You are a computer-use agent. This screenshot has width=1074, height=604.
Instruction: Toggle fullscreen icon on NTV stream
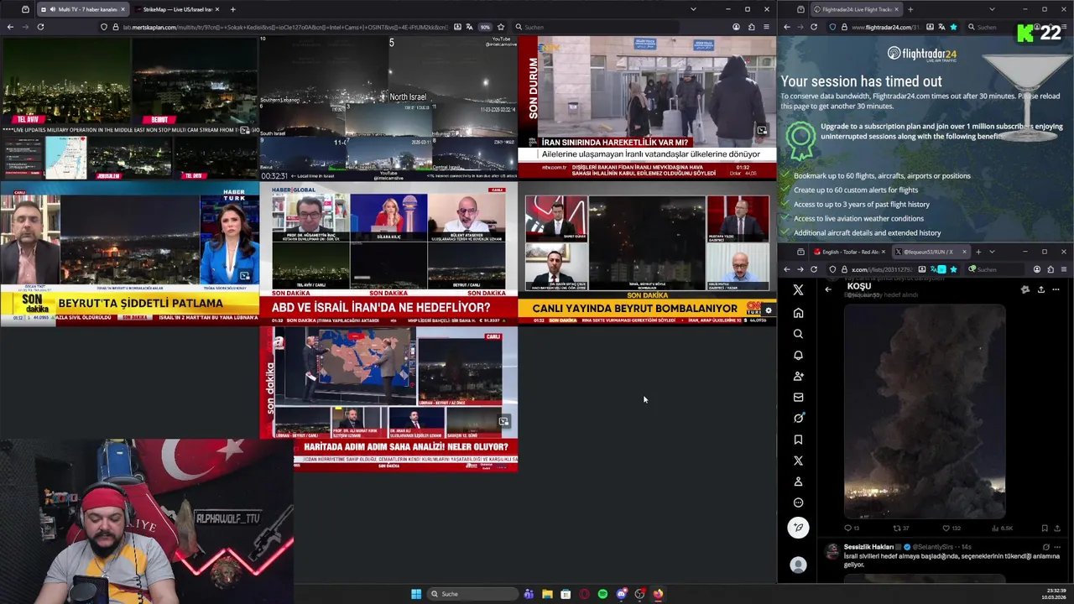coord(762,130)
